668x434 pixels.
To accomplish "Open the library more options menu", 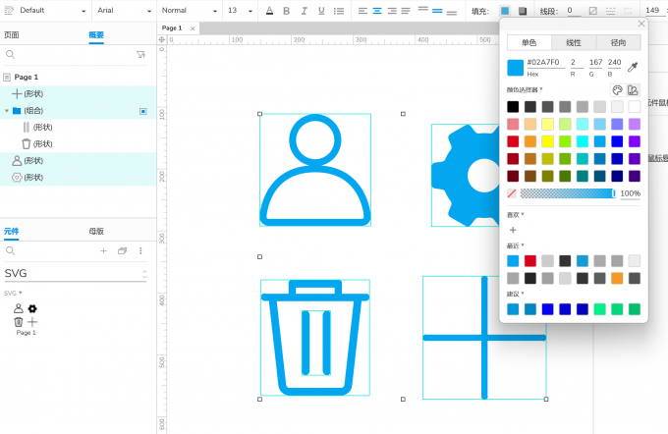I will coord(140,250).
